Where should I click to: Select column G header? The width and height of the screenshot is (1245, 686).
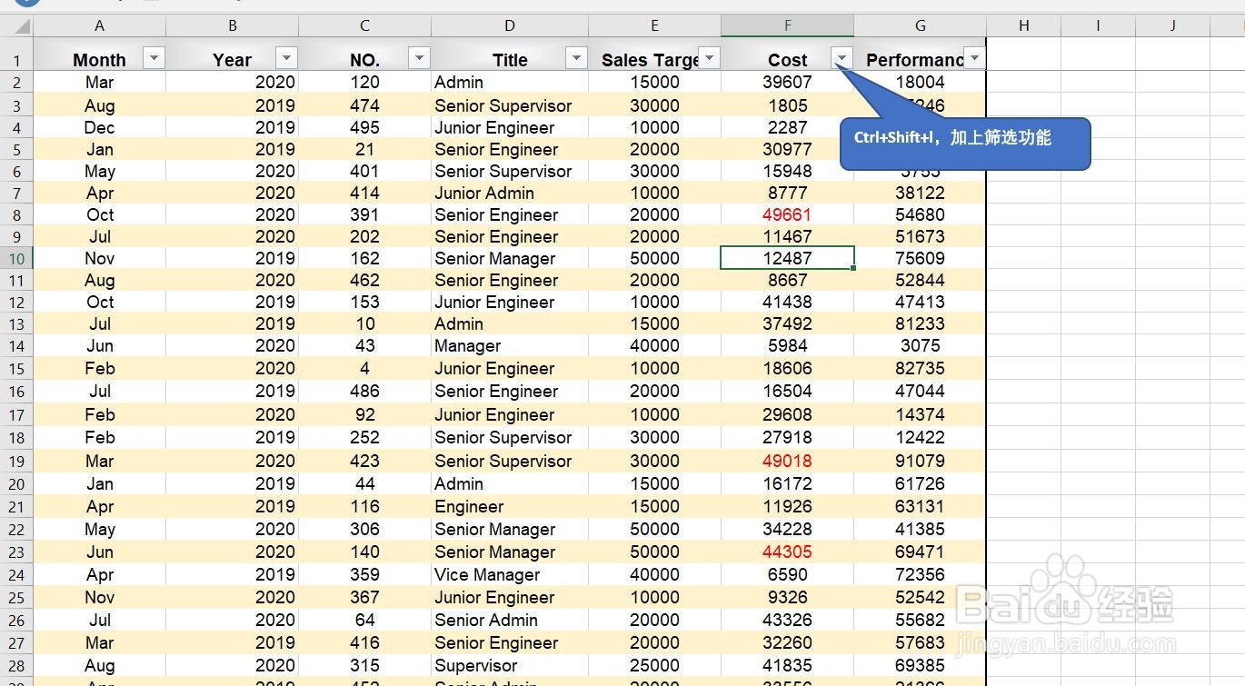(920, 25)
